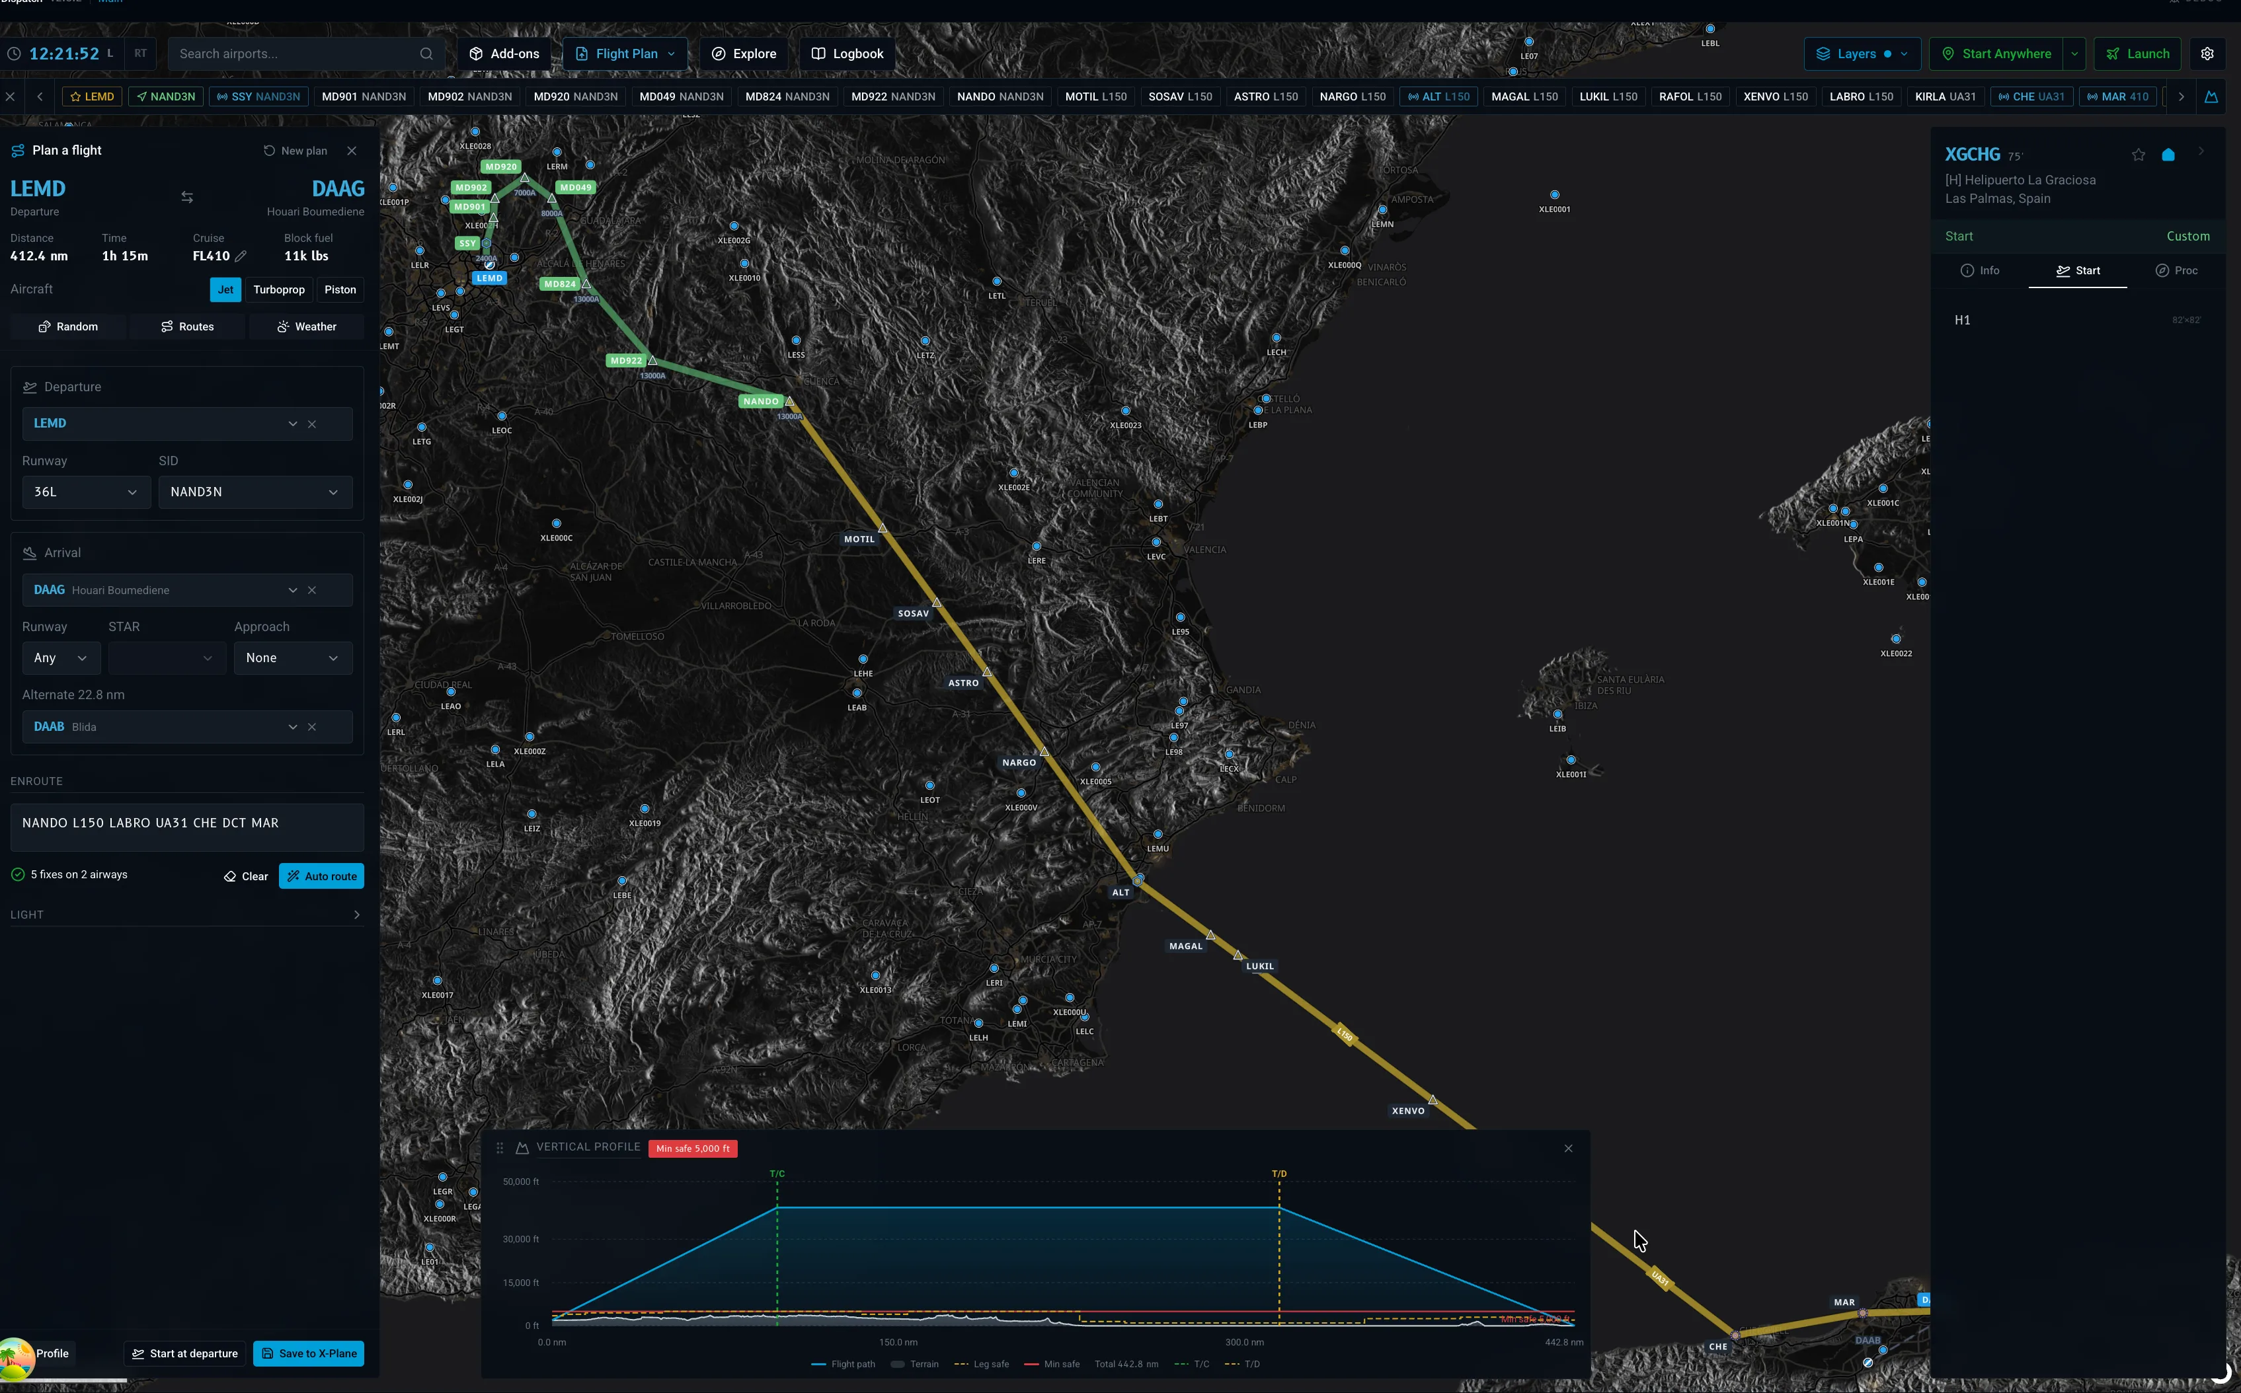Clear the LEMD departure airport field

tap(313, 424)
